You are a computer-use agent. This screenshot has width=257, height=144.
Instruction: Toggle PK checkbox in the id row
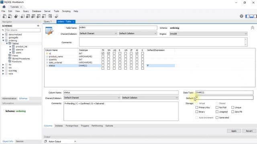pyautogui.click(x=103, y=53)
